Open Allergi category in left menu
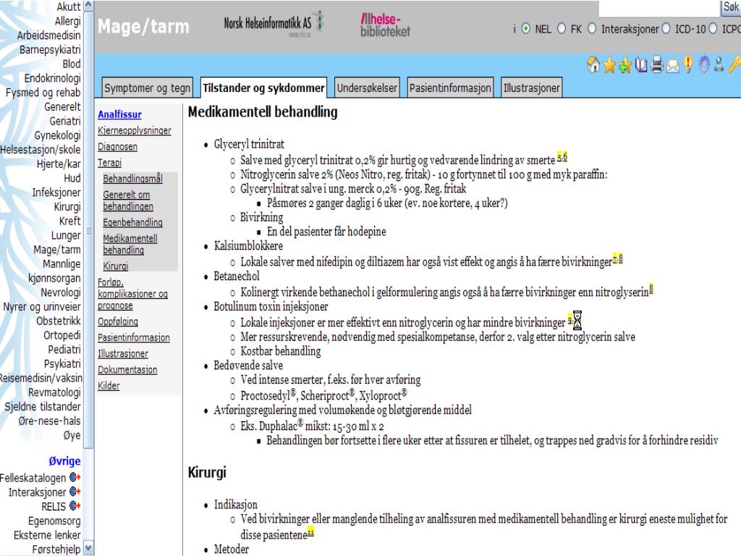This screenshot has width=741, height=556. coord(67,21)
